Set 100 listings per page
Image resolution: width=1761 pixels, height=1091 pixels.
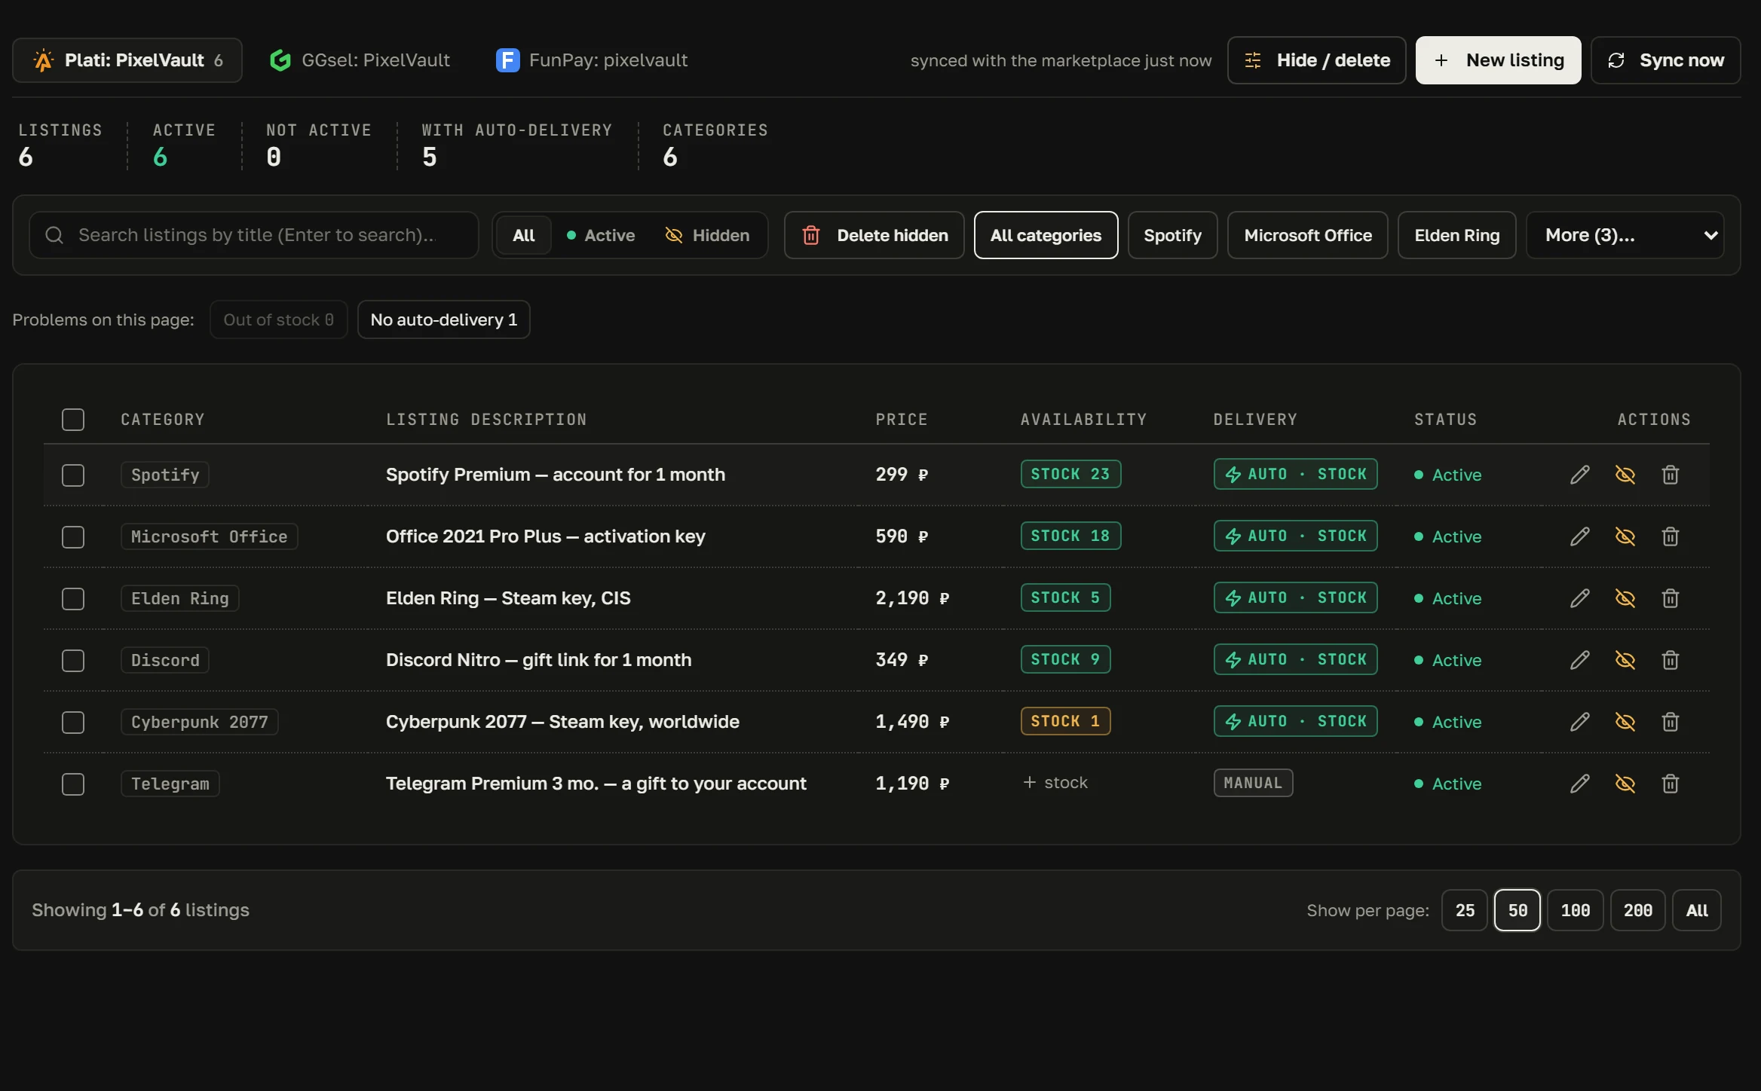click(x=1575, y=910)
